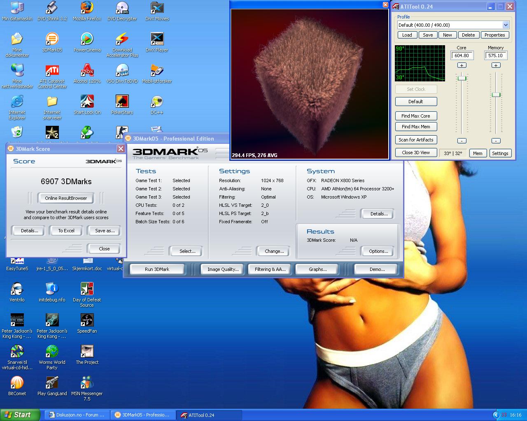Select the initdebug.nfo file icon
Image resolution: width=527 pixels, height=421 pixels.
point(52,292)
